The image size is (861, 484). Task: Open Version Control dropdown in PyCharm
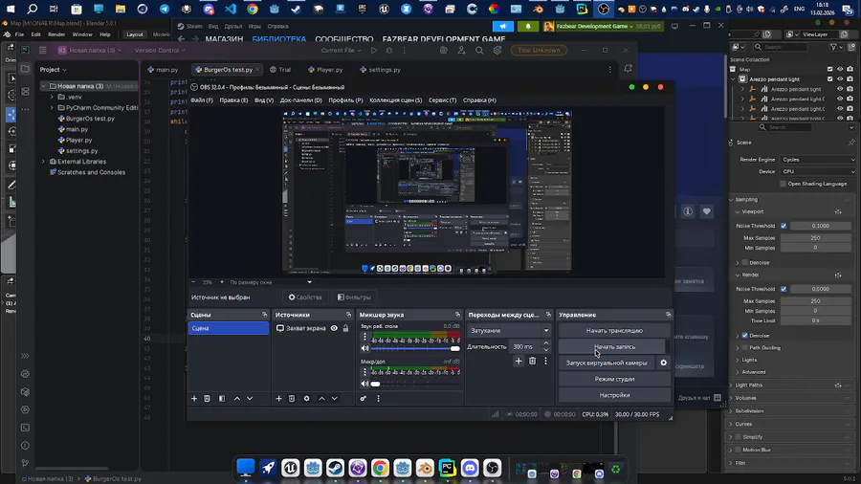coord(160,50)
